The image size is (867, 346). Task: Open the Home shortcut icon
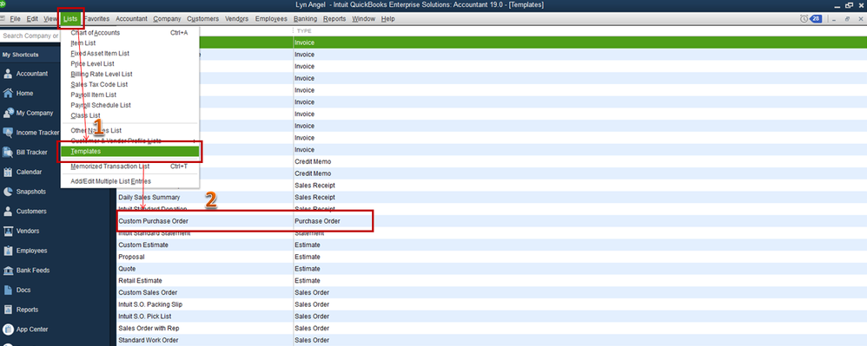(8, 94)
